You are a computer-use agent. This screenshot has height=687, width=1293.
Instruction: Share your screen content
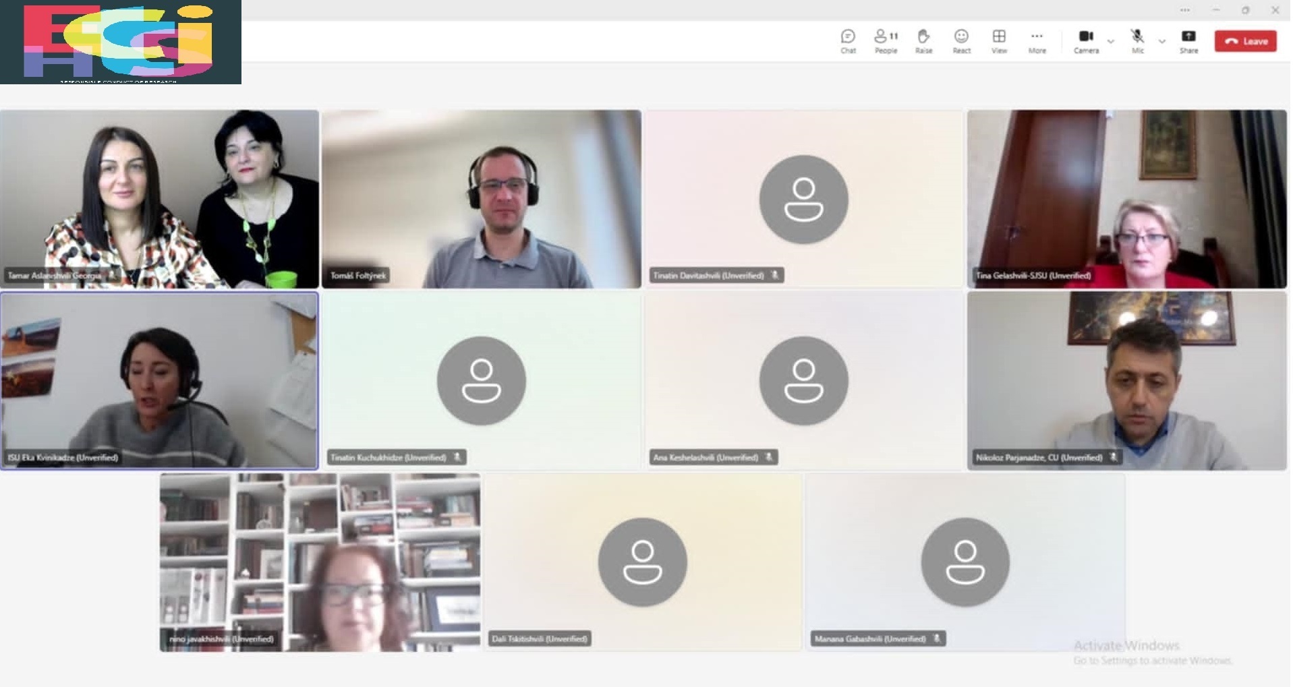[1188, 40]
